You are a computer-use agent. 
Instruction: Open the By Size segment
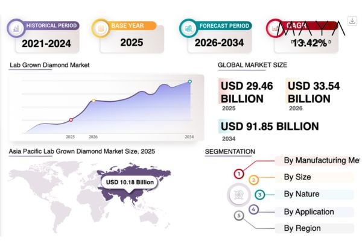297,177
